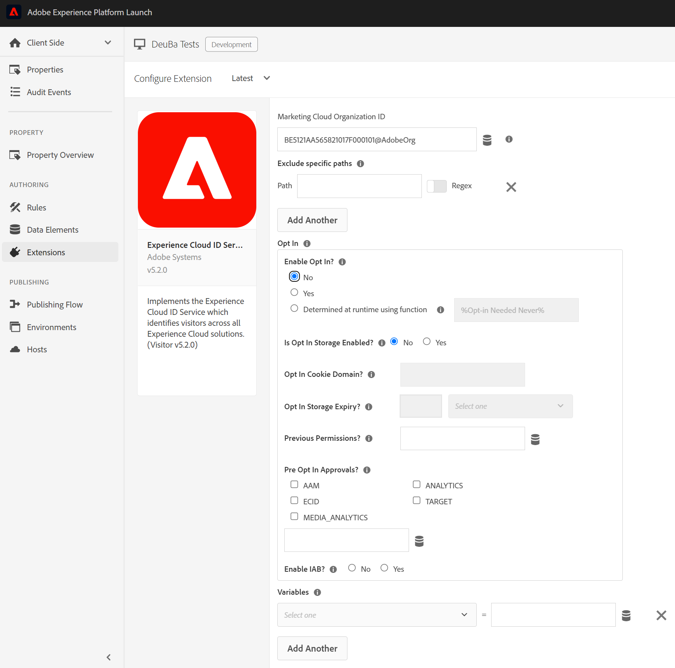Click data element icon beside Organization ID field
This screenshot has height=668, width=675.
click(x=487, y=140)
